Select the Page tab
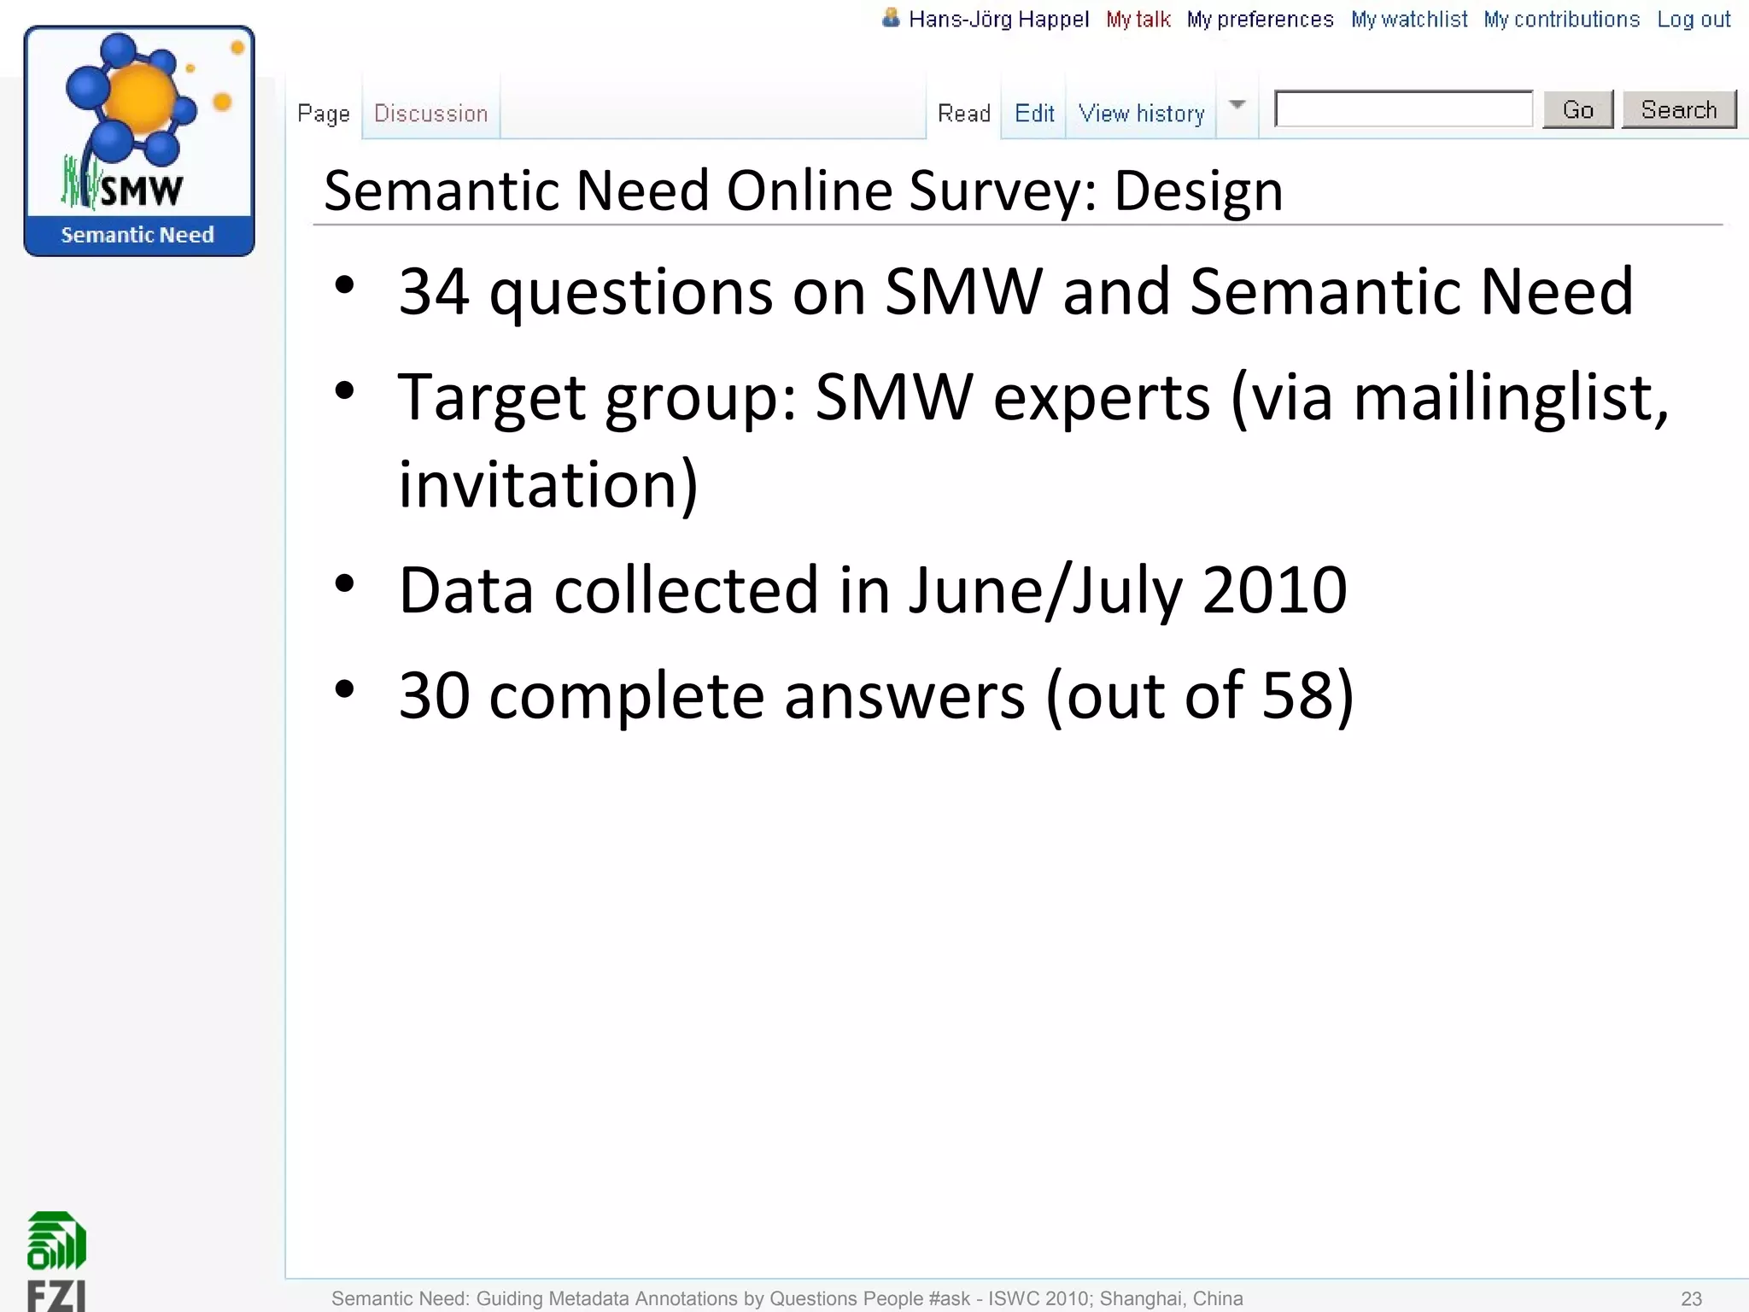 [x=324, y=113]
